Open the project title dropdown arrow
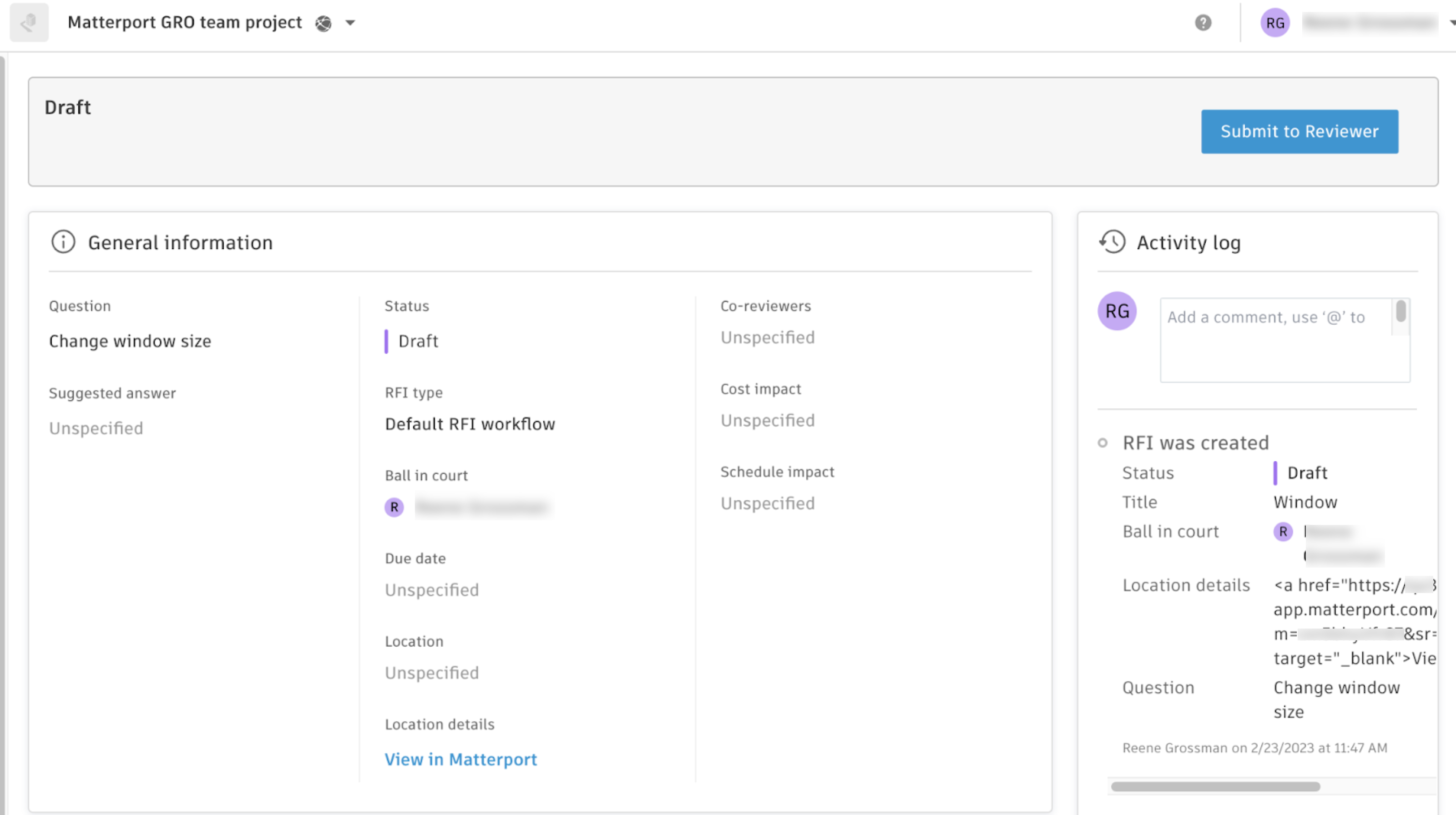The width and height of the screenshot is (1456, 815). [350, 23]
